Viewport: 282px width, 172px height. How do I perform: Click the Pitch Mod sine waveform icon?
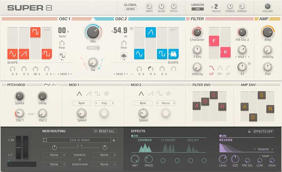[47, 85]
